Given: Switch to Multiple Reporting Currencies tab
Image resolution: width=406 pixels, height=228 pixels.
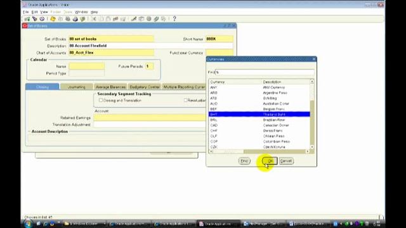Looking at the screenshot, I should 184,87.
